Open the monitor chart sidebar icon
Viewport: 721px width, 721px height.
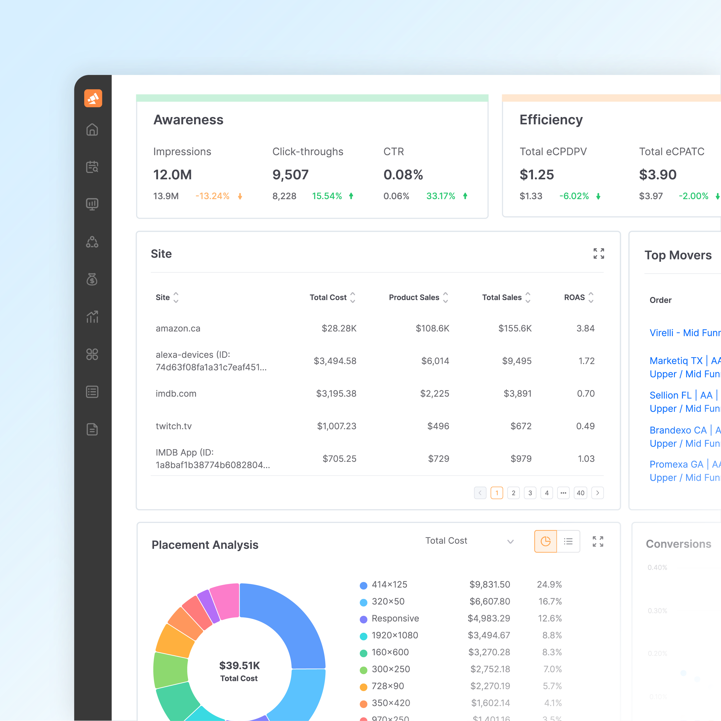pyautogui.click(x=92, y=204)
